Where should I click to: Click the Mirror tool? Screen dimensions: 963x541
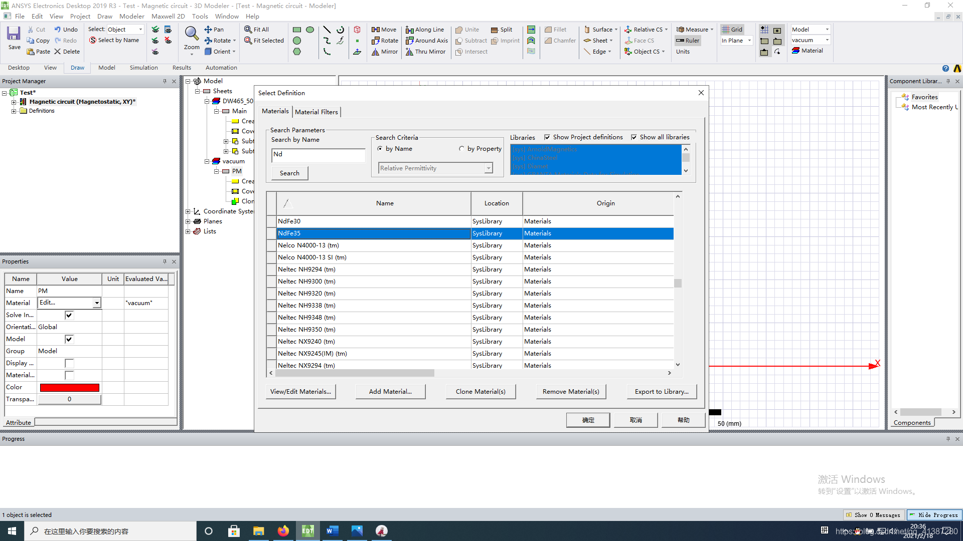pyautogui.click(x=385, y=52)
